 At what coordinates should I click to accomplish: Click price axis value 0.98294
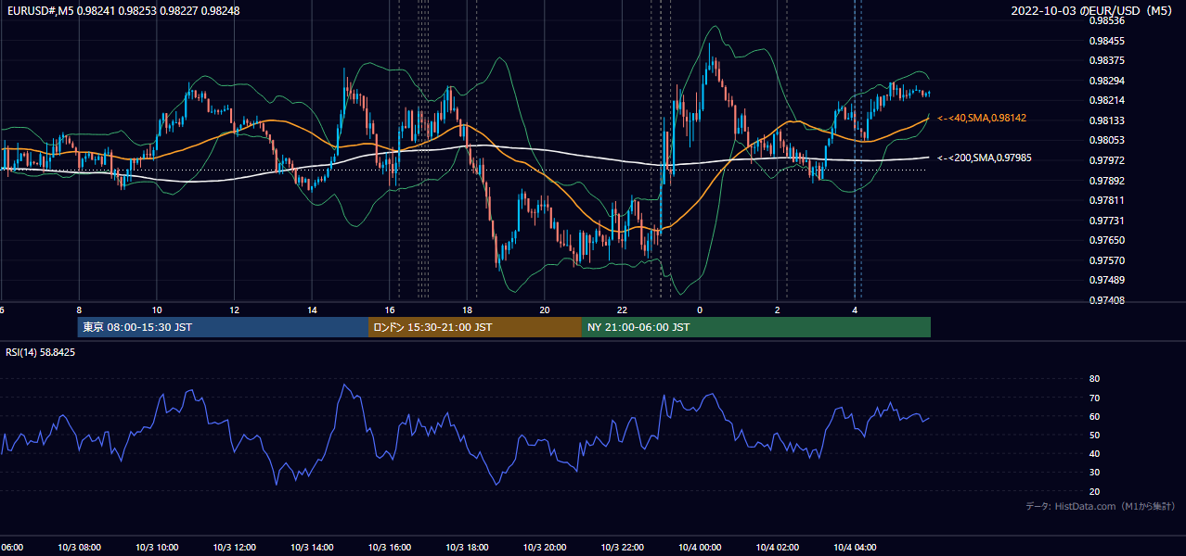(1106, 81)
